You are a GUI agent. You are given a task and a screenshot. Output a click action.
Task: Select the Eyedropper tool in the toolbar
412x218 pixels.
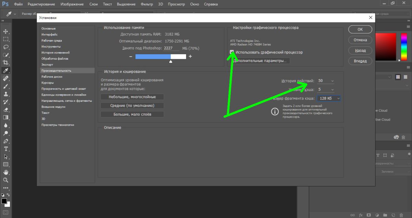[x=6, y=70]
